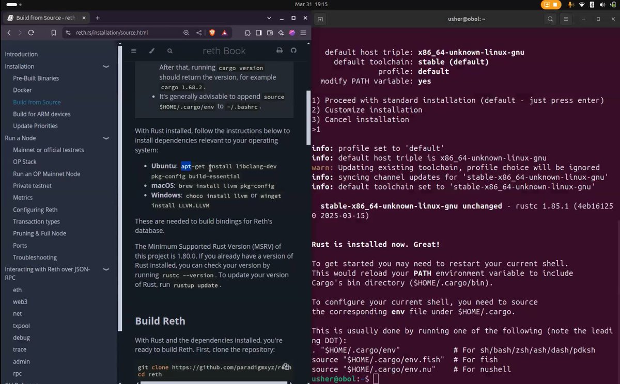620x384 pixels.
Task: Open OP Stack page
Action: point(24,162)
